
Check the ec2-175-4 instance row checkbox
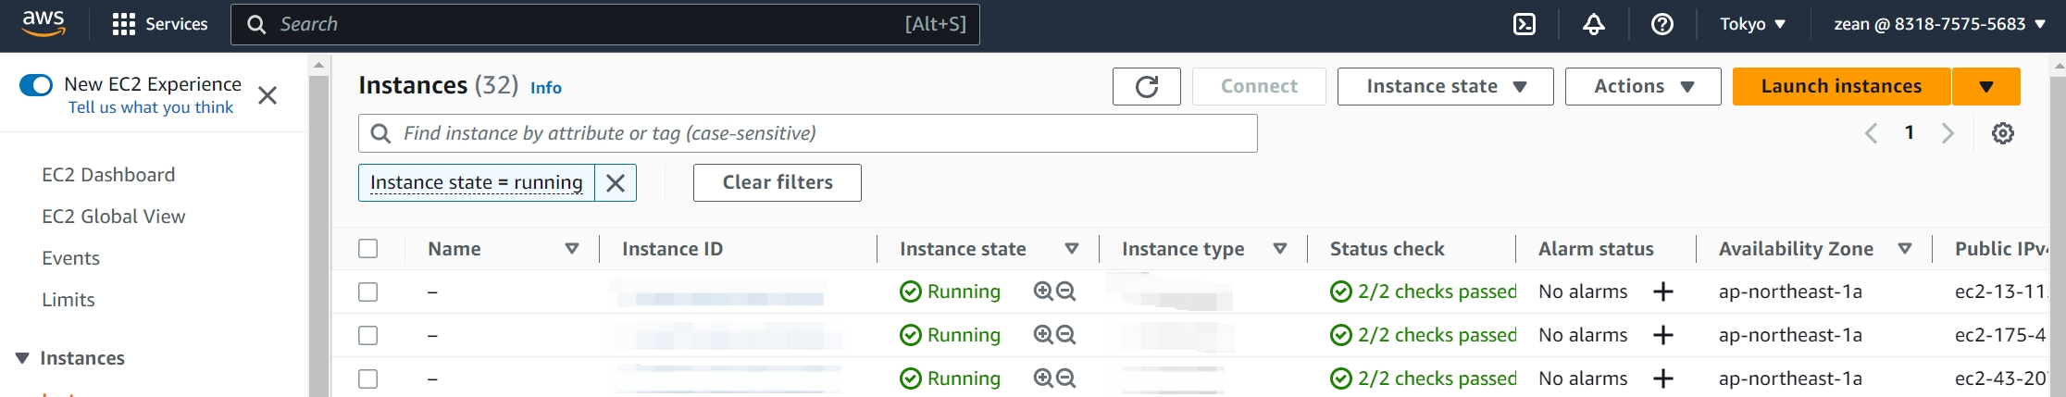(x=368, y=335)
